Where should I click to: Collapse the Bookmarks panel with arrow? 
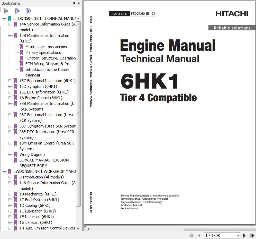(x=79, y=3)
